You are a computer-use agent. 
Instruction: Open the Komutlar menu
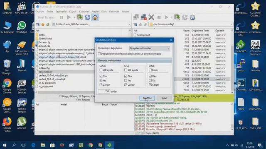pyautogui.click(x=84, y=12)
